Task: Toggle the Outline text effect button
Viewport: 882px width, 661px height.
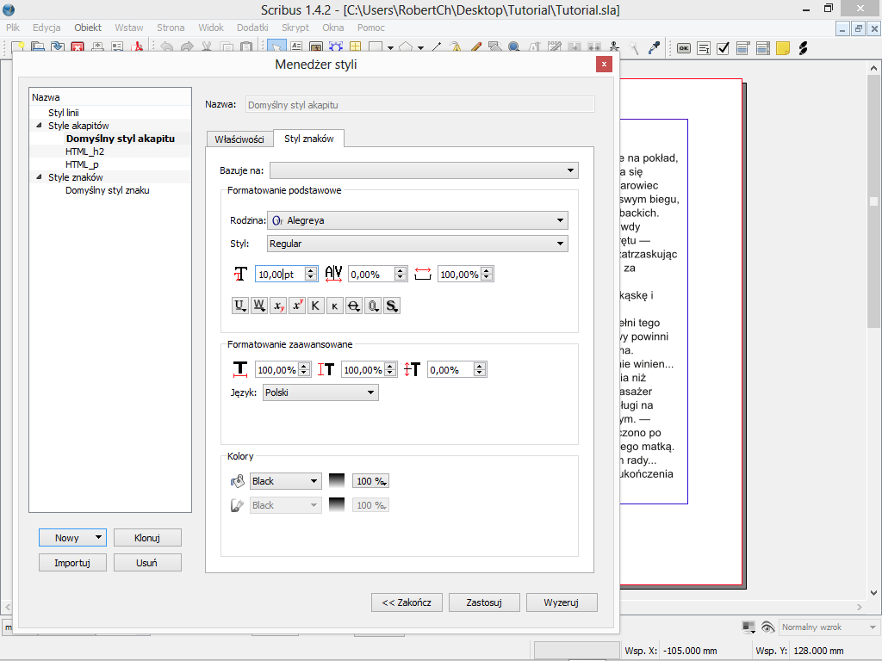Action: coord(372,306)
